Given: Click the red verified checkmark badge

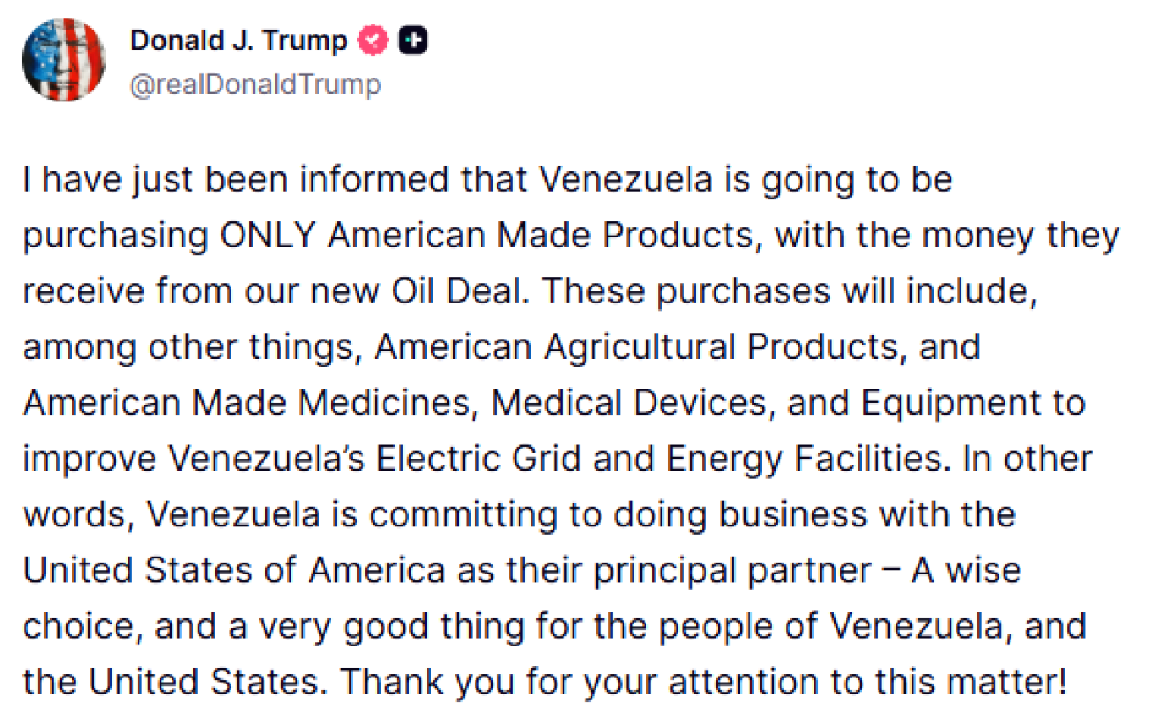Looking at the screenshot, I should (x=373, y=41).
